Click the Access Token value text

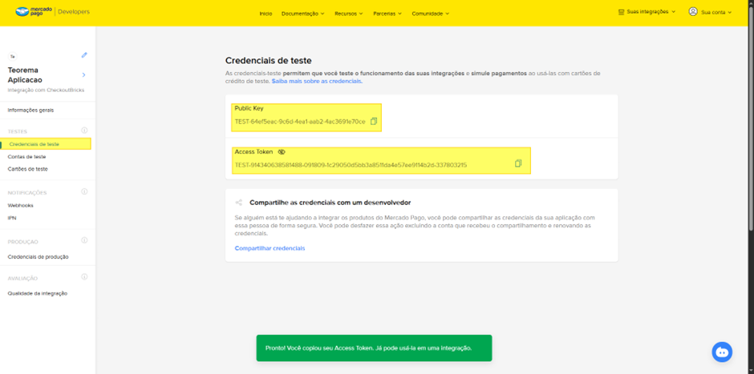(351, 165)
